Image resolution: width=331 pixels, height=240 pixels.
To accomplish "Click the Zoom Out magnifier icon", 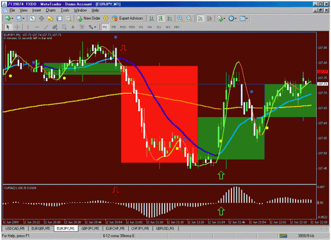I will (x=189, y=19).
